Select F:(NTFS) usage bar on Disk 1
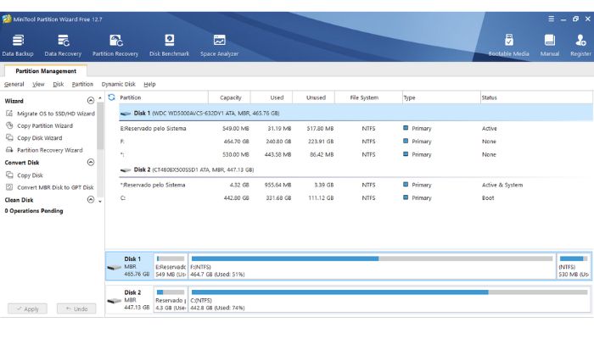 [372, 258]
